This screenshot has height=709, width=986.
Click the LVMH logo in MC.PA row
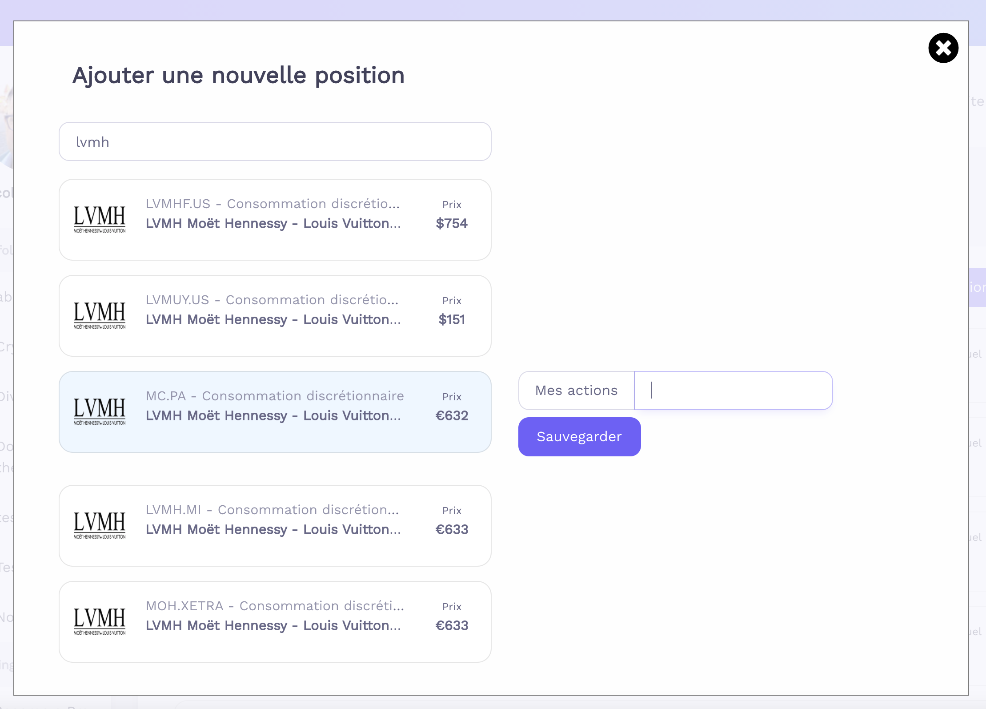tap(100, 411)
